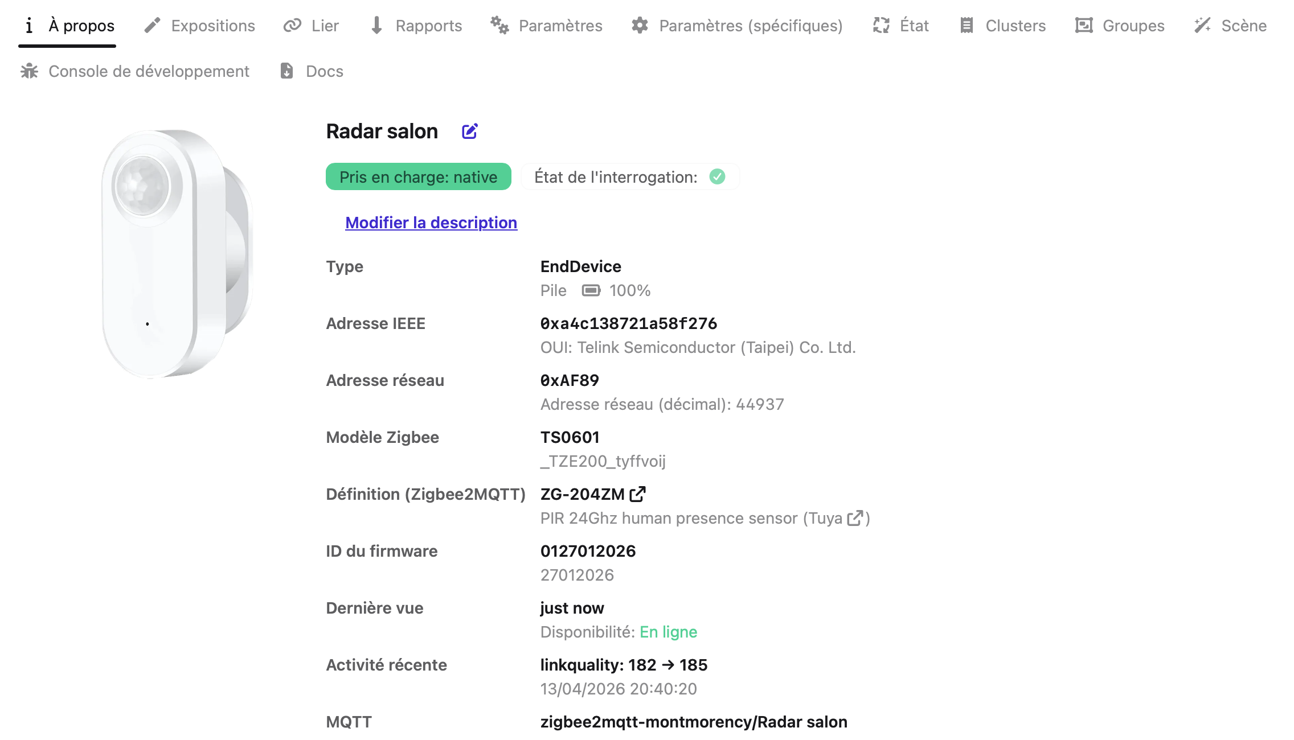Screen dimensions: 1294x740
Task: Go to the Rapports tab
Action: 416,26
